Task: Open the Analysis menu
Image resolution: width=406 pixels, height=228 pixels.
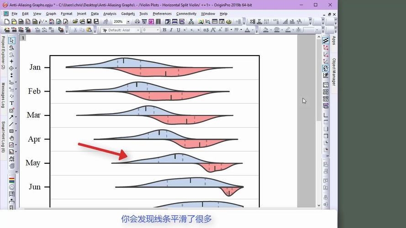Action: [110, 14]
